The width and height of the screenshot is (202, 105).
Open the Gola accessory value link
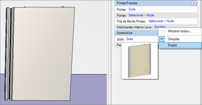pyautogui.click(x=129, y=39)
